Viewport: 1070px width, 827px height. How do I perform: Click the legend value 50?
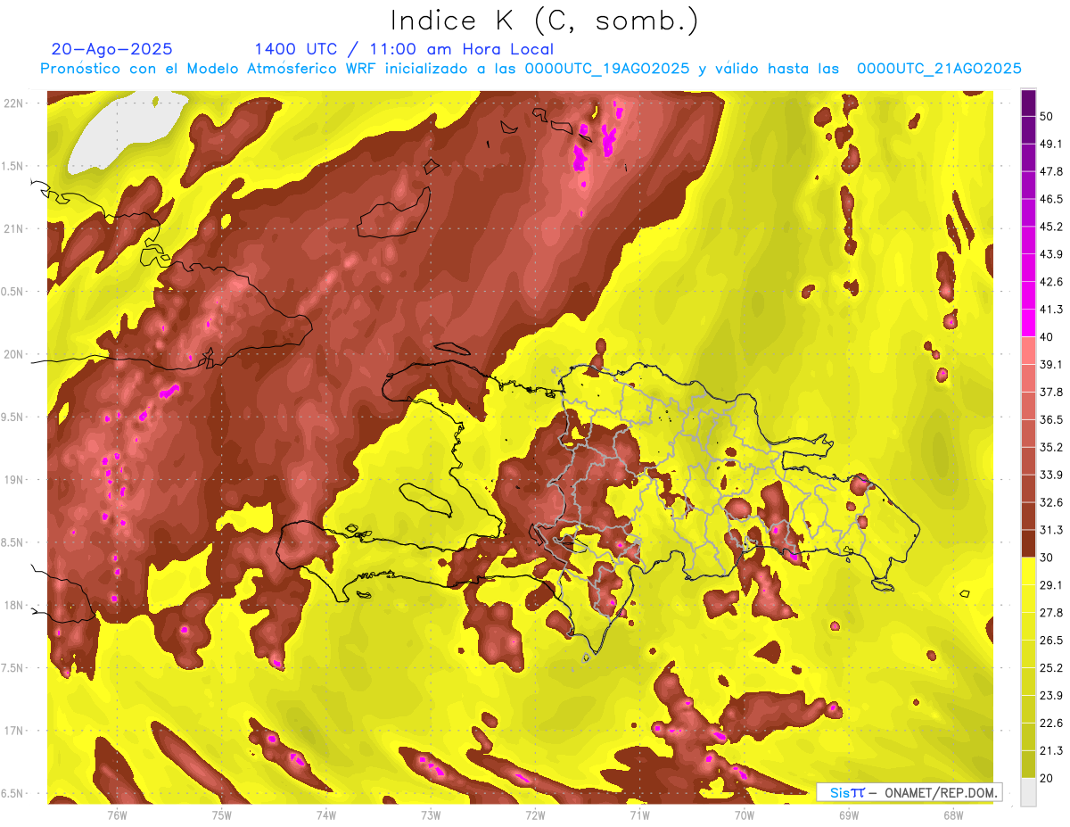pos(1047,116)
